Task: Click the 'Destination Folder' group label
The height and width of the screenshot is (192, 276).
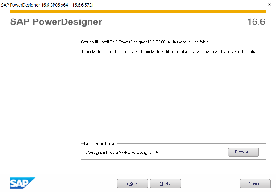Action: coord(100,143)
